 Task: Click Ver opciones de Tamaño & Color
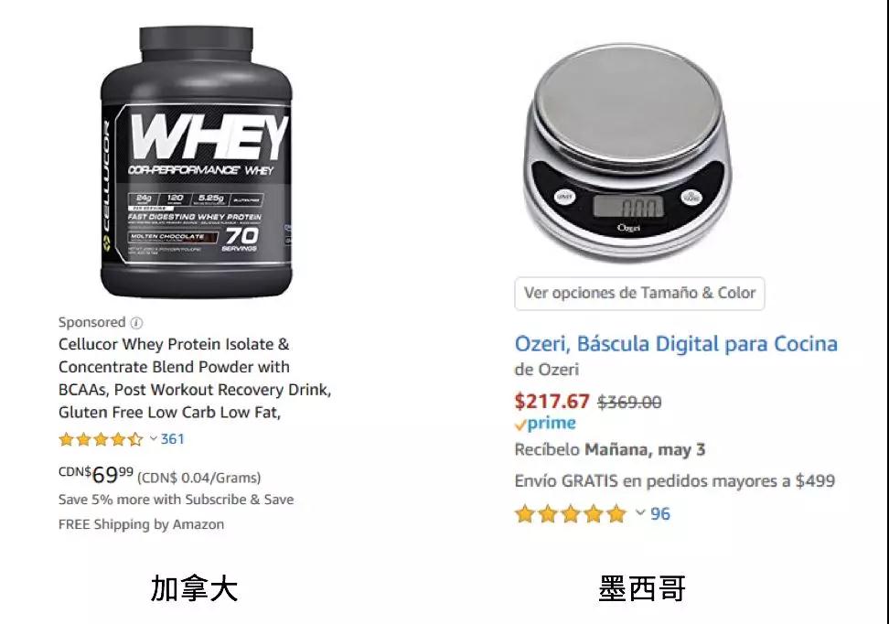coord(639,294)
